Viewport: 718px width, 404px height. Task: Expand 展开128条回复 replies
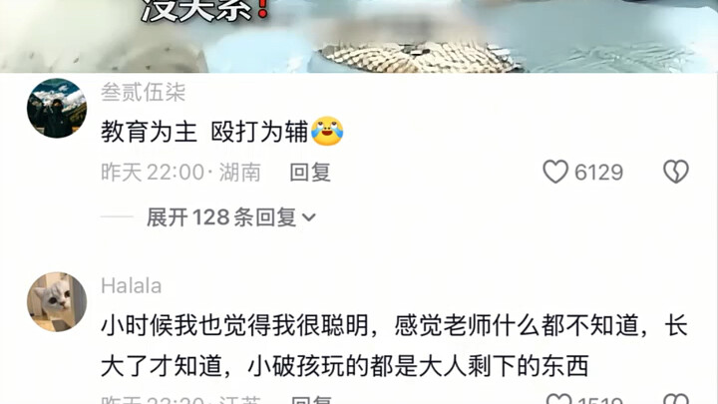(x=230, y=216)
